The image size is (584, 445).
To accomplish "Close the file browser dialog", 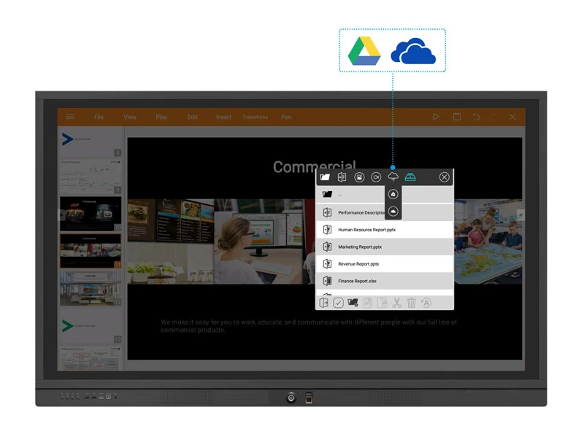I will (x=444, y=177).
